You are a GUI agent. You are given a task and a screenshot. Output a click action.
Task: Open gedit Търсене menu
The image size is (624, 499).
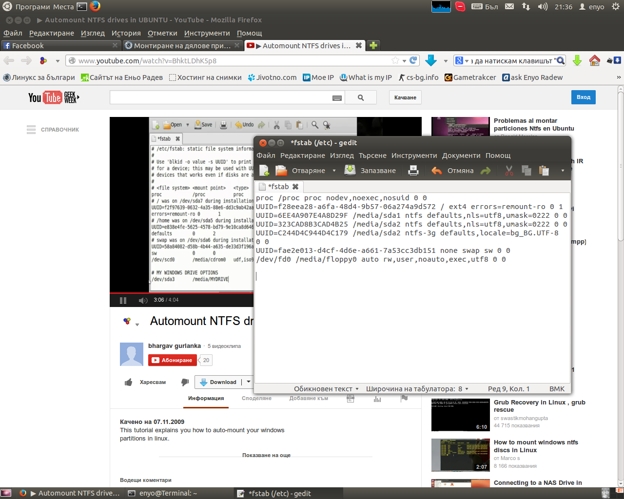[x=373, y=155]
